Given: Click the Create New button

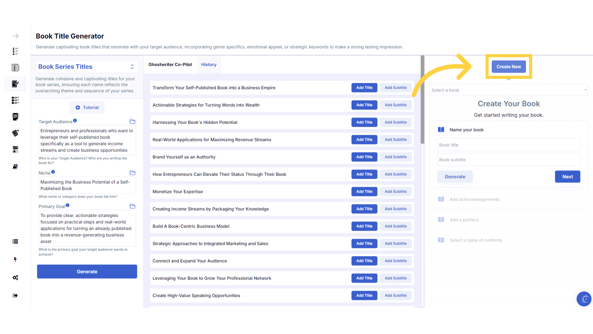Looking at the screenshot, I should point(509,67).
